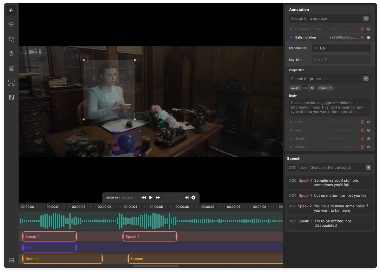The width and height of the screenshot is (381, 273).
Task: Mute the video volume
Action: (x=187, y=198)
